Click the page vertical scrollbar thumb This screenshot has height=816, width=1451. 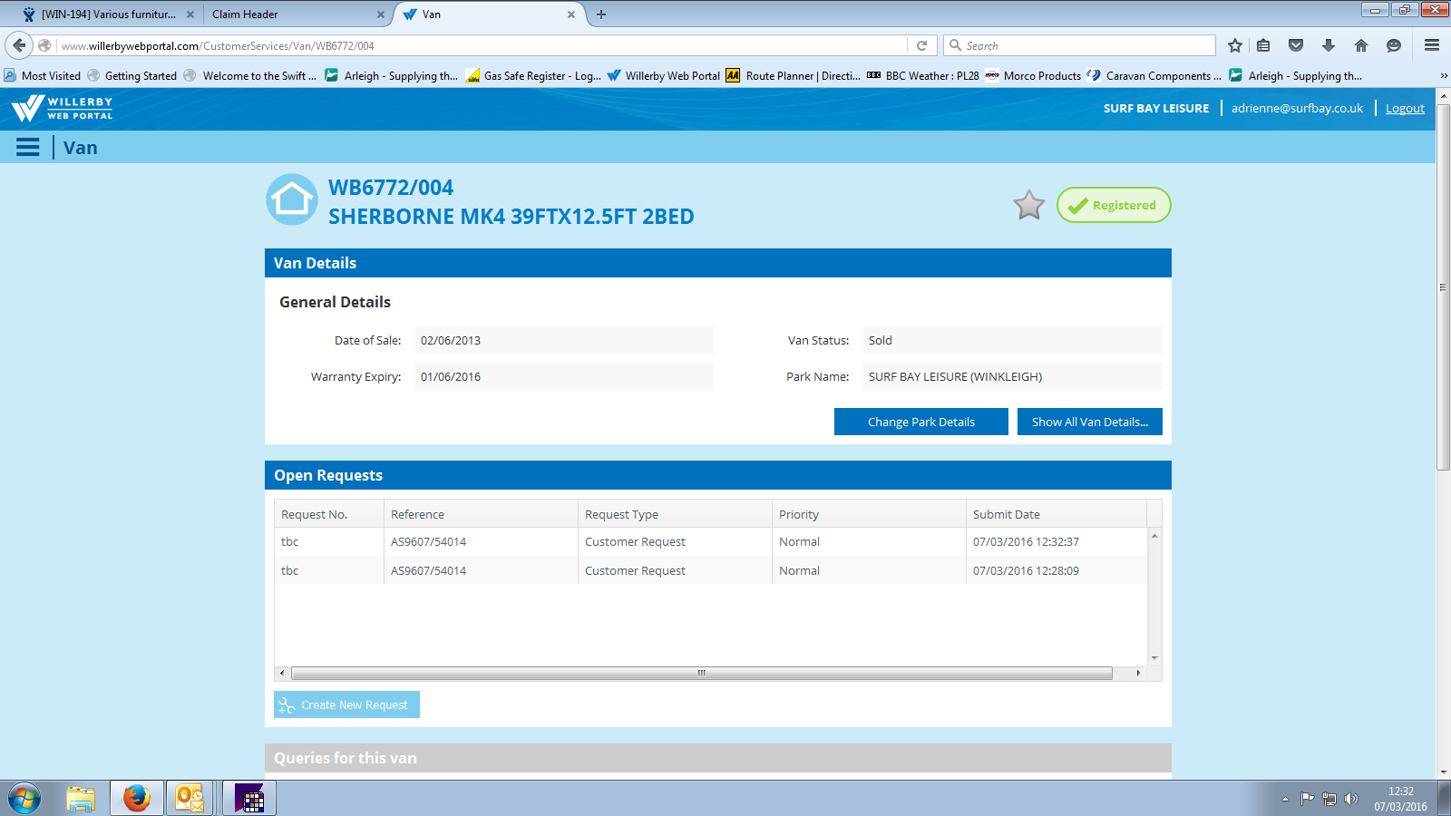tap(1443, 287)
